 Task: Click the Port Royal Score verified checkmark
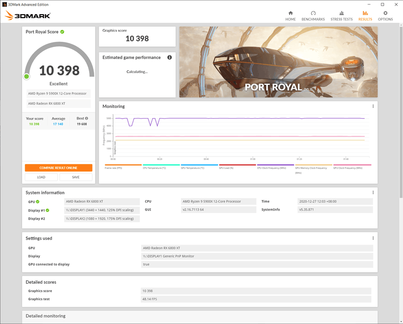click(62, 32)
